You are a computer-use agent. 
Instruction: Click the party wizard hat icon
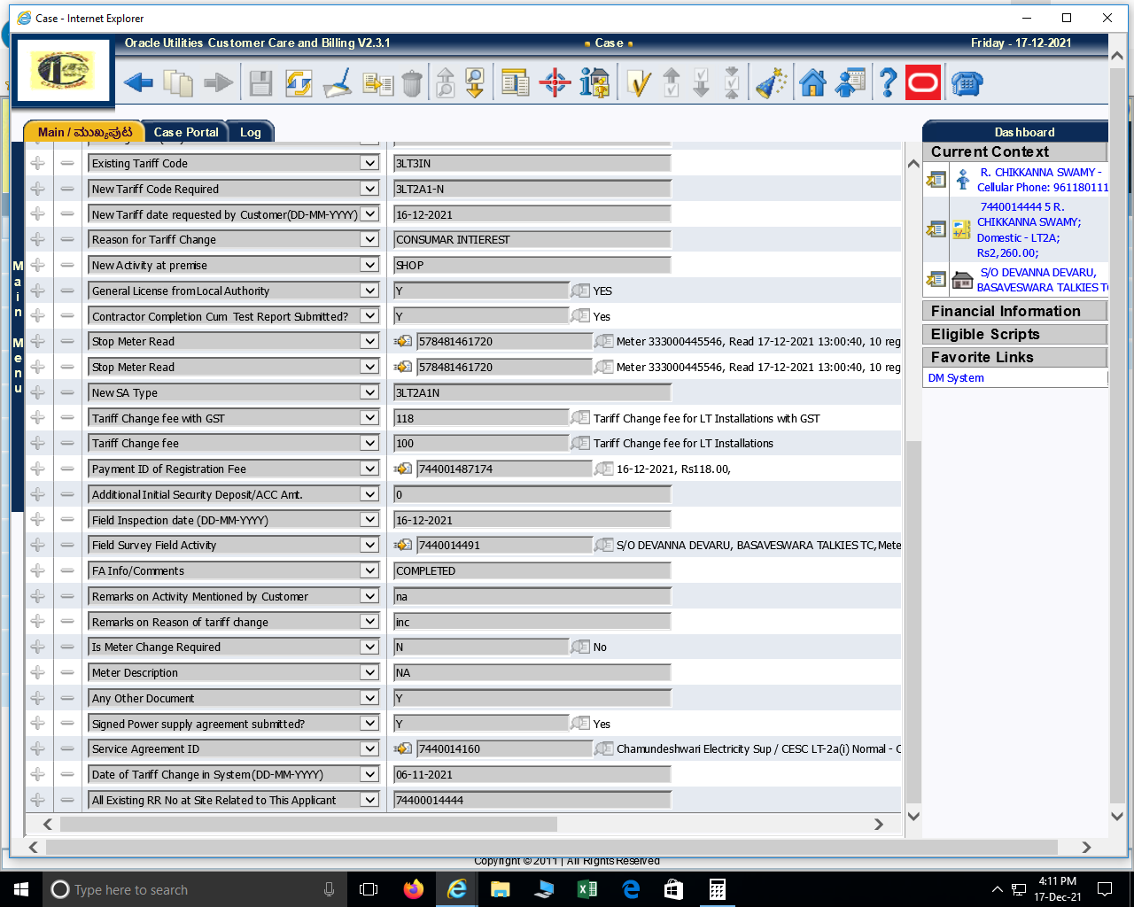pyautogui.click(x=771, y=83)
